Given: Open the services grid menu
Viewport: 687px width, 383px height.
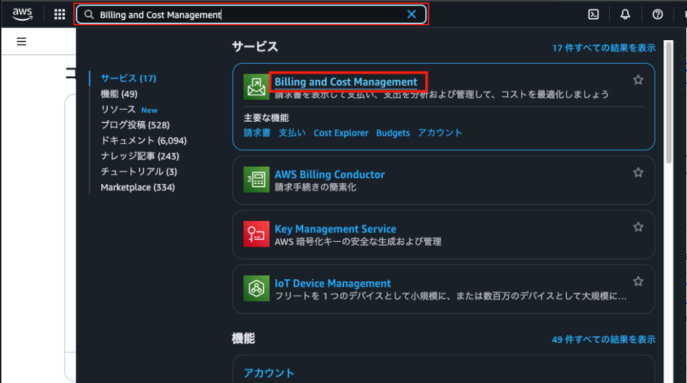Looking at the screenshot, I should tap(60, 15).
